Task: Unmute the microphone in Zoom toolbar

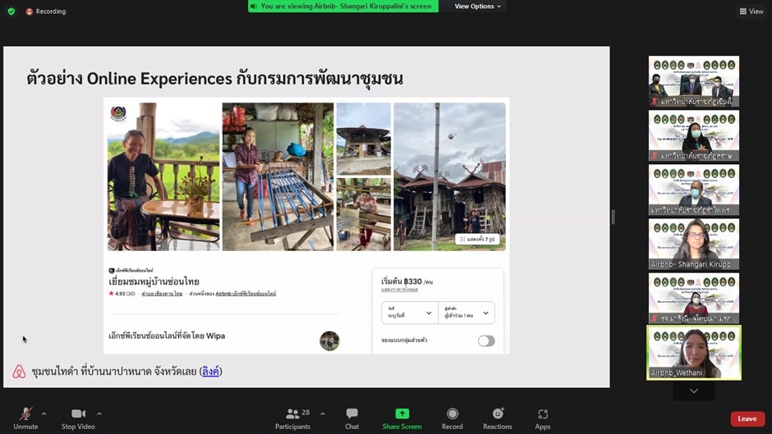Action: 25,418
